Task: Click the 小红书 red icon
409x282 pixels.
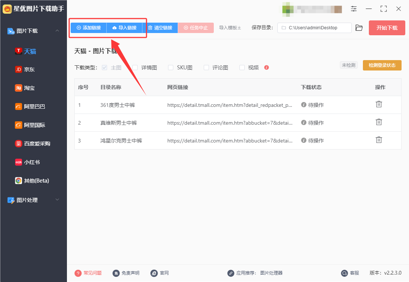Action: (18, 162)
